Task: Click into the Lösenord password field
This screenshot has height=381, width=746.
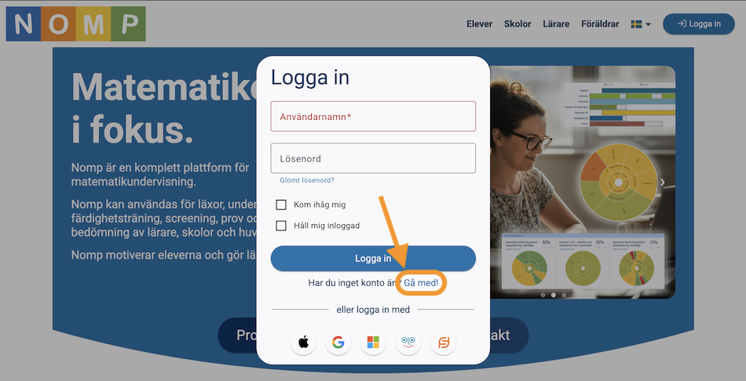Action: [373, 158]
